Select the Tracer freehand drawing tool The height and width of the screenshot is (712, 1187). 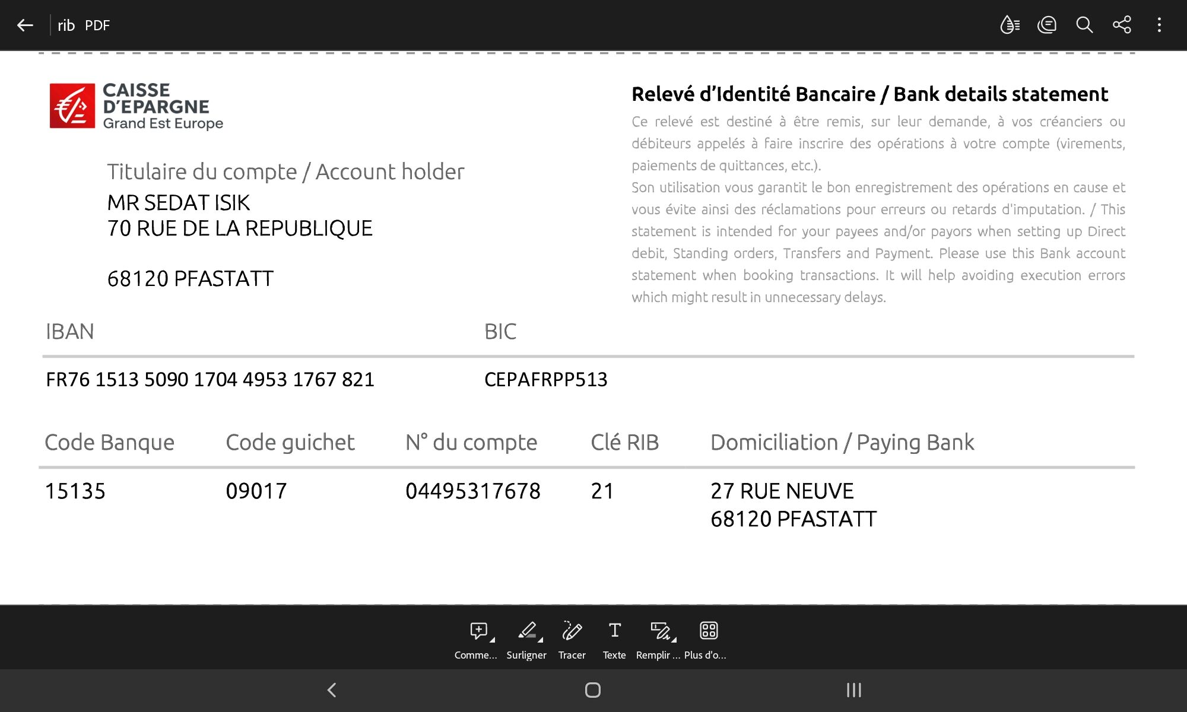coord(572,631)
